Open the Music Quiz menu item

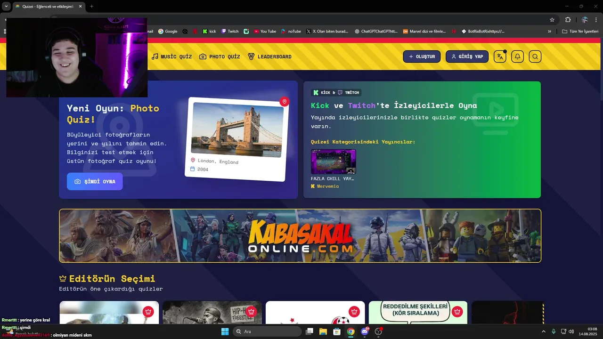tap(171, 56)
